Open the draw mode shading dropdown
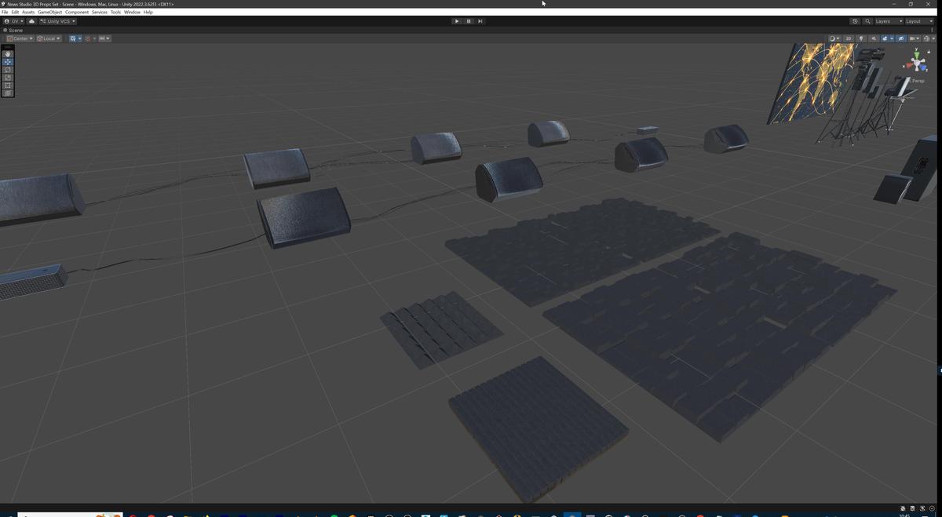The height and width of the screenshot is (517, 942). tap(834, 38)
